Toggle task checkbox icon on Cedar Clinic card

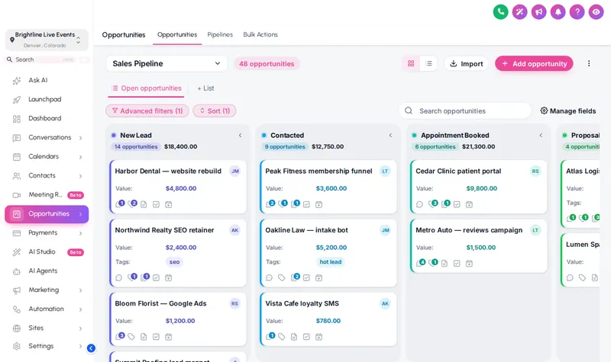click(x=457, y=204)
